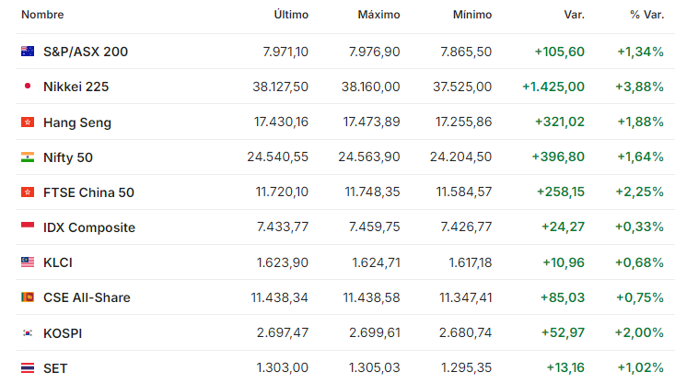Click the South Korea flag icon
The image size is (675, 384).
coord(28,332)
